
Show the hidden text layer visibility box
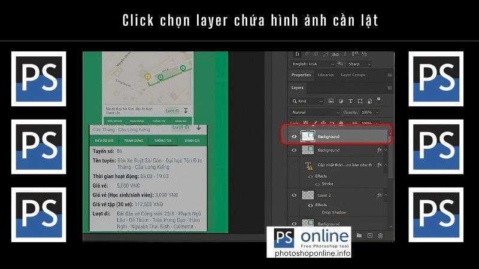pos(294,165)
